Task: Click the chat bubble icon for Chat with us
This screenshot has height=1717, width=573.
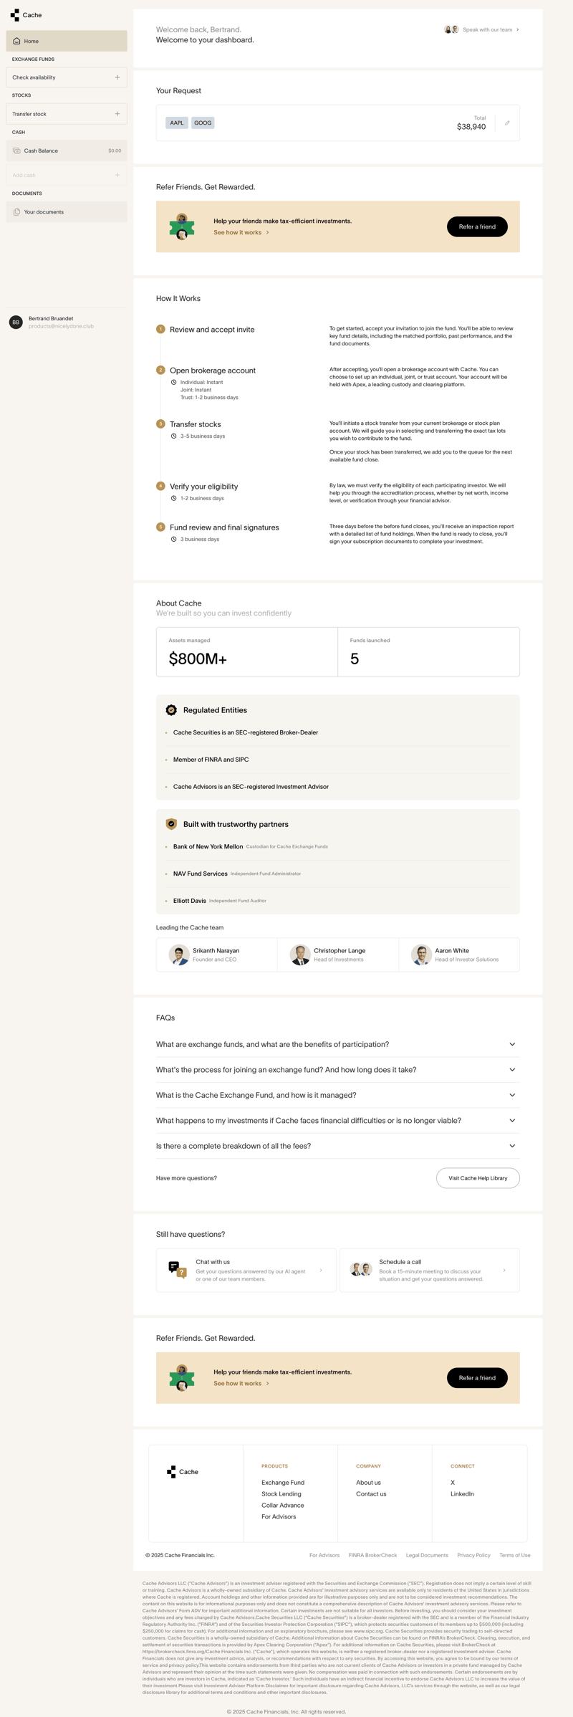Action: pos(176,1269)
